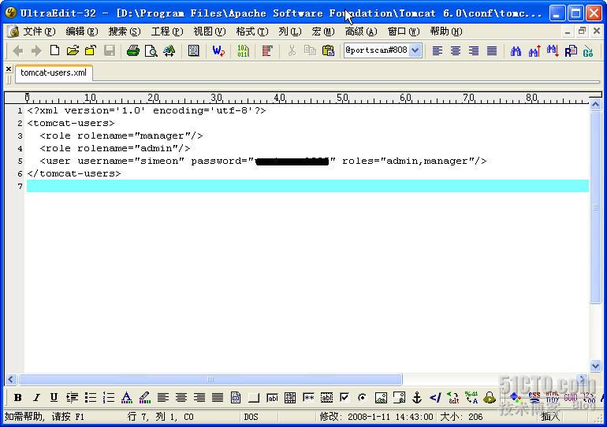607x427 pixels.
Task: Toggle Hex edit mode (1010 icon)
Action: 243,50
